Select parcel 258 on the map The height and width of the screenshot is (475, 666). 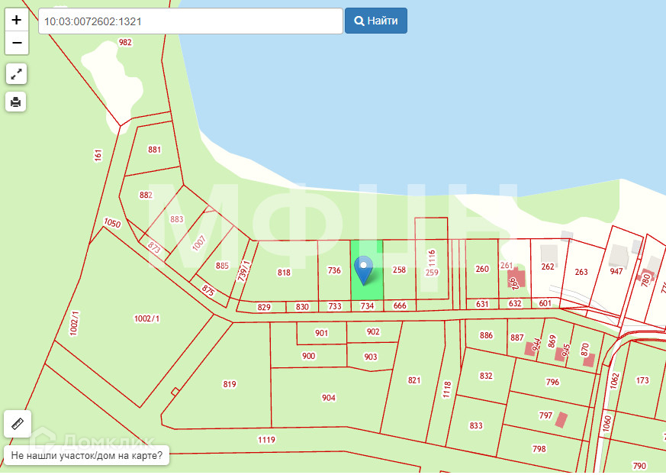tap(399, 270)
